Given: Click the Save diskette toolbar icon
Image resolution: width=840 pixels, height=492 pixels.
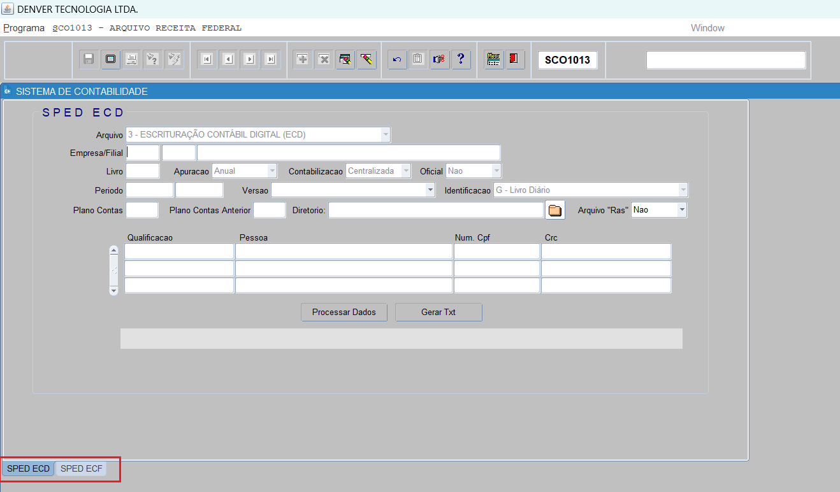Looking at the screenshot, I should click(x=89, y=59).
